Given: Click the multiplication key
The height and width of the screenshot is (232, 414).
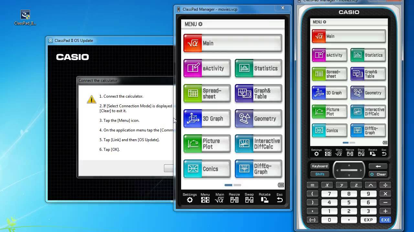Looking at the screenshot, I should [385, 194].
